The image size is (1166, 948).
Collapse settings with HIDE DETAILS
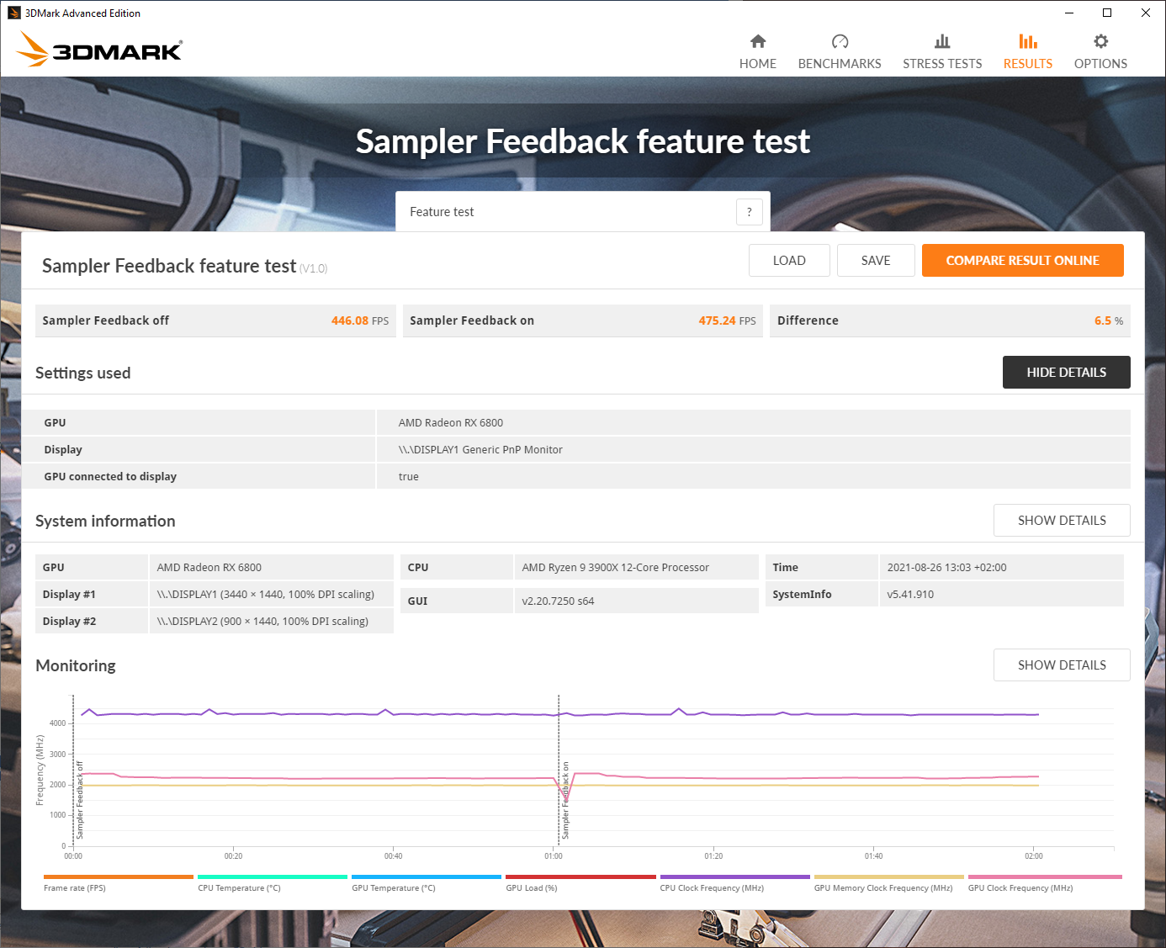[x=1067, y=373]
